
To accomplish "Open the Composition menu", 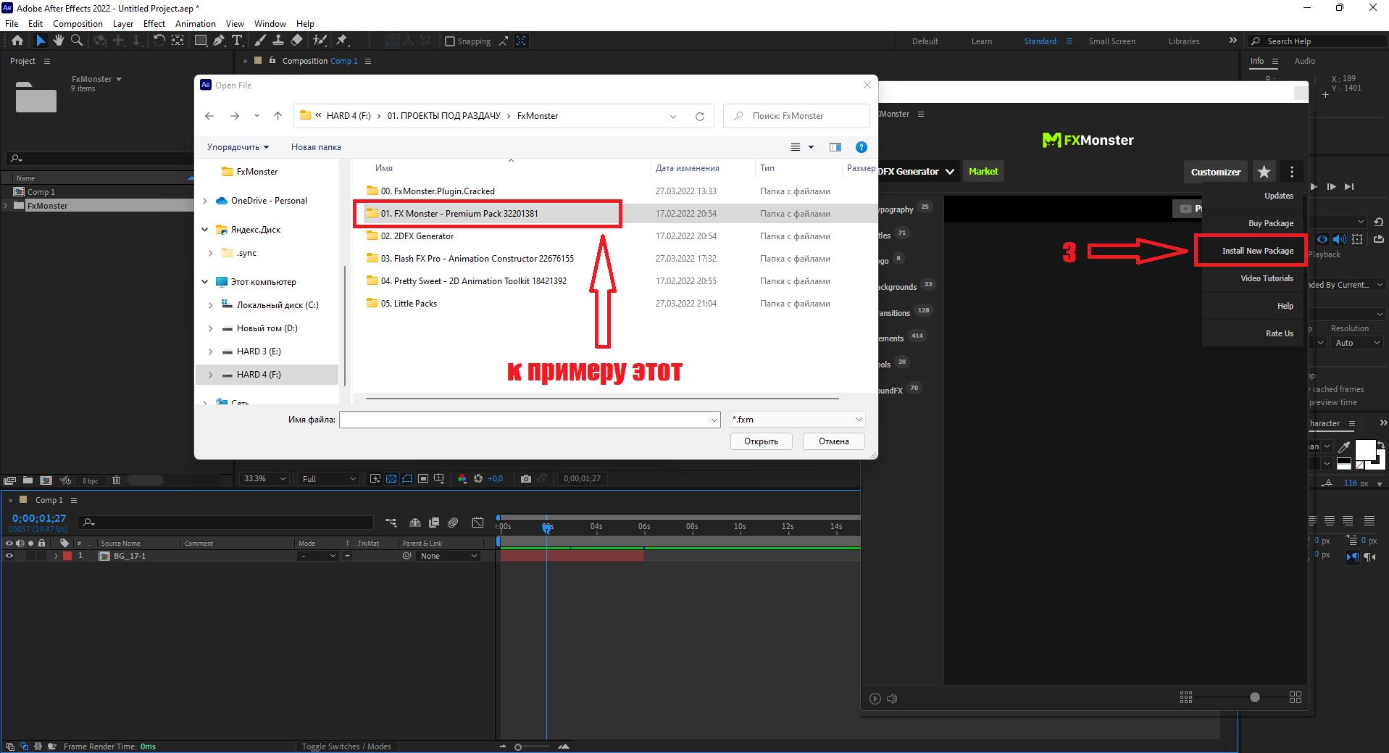I will (x=78, y=24).
